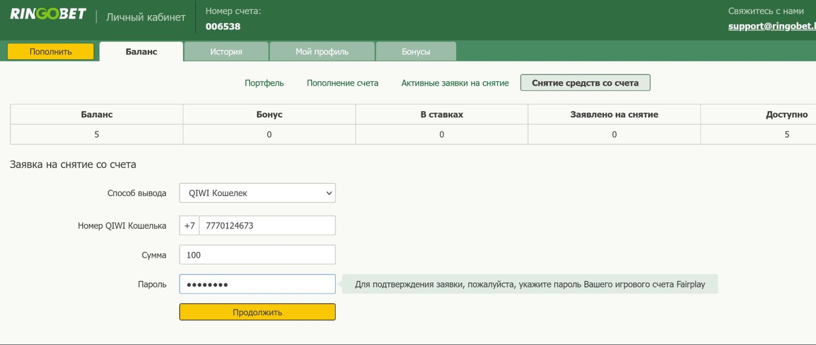This screenshot has width=816, height=345.
Task: Open the Баланс tab
Action: pos(141,51)
